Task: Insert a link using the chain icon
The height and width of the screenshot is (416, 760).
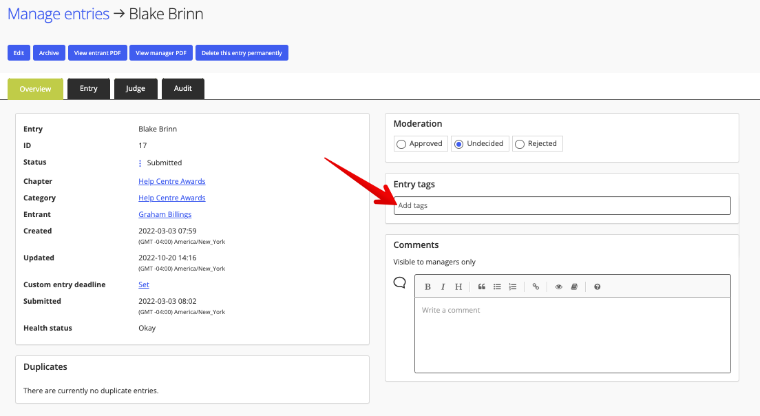Action: [536, 287]
